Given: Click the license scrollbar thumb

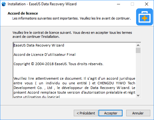Looking at the screenshot, I should coord(138,50).
